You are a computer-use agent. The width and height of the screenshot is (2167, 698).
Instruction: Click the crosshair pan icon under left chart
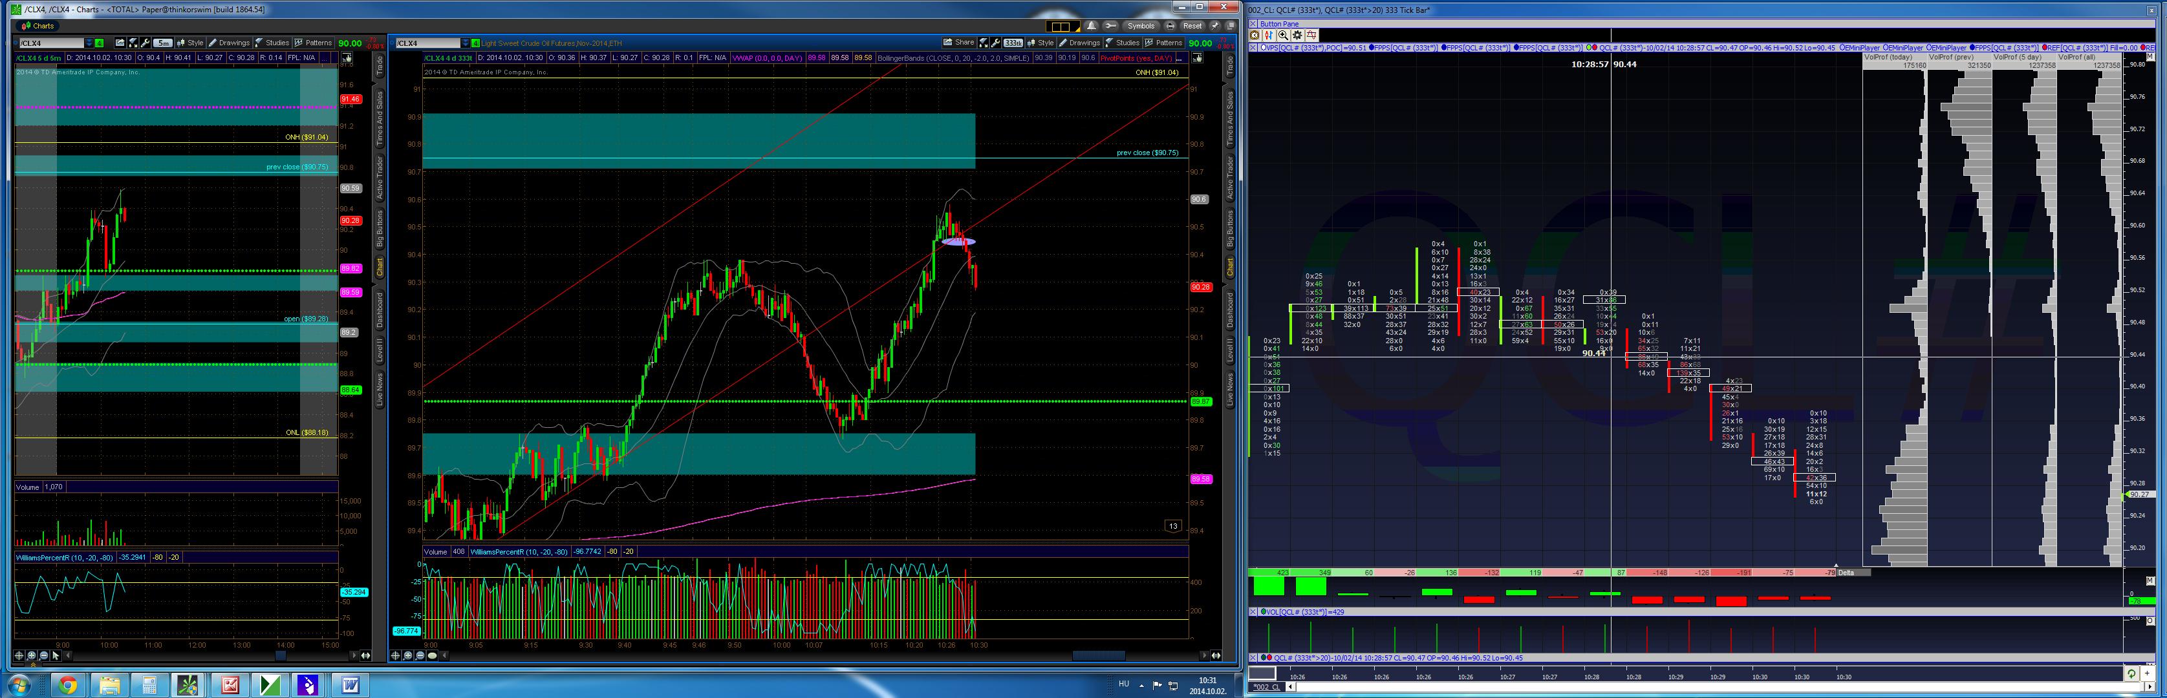click(19, 655)
